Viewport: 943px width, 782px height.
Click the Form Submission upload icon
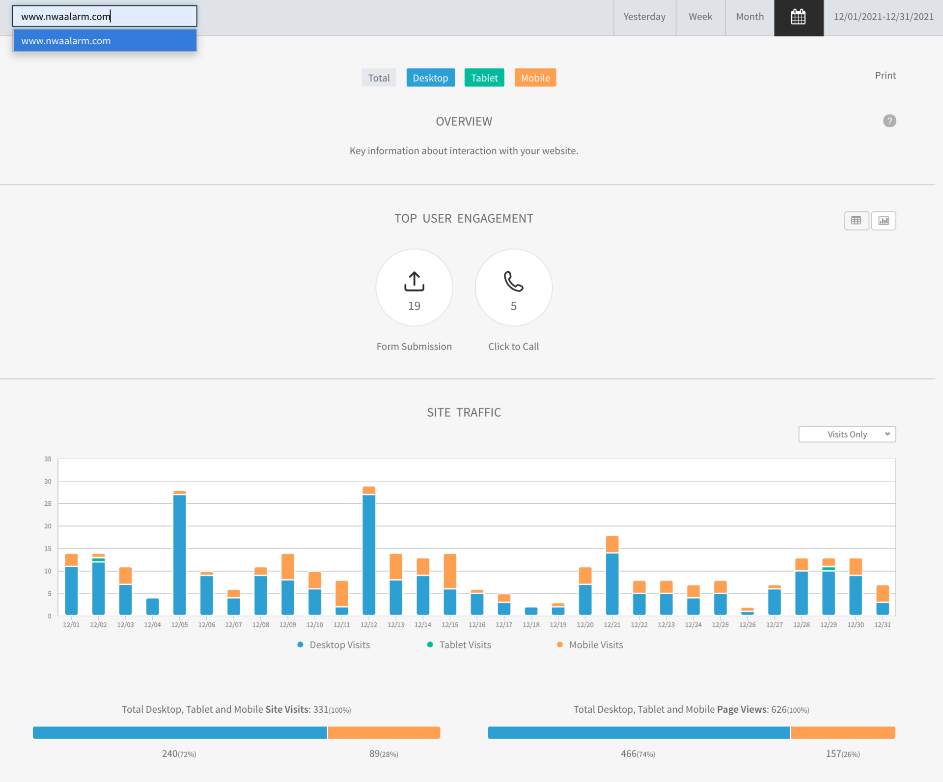point(414,281)
